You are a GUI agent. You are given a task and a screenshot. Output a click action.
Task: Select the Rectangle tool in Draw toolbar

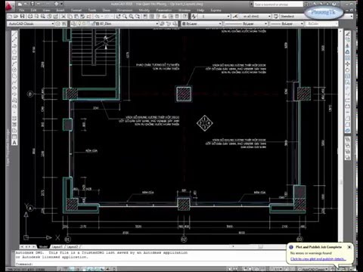14,58
